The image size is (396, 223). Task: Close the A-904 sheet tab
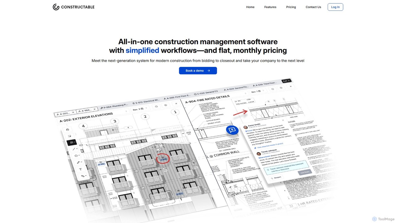point(94,109)
